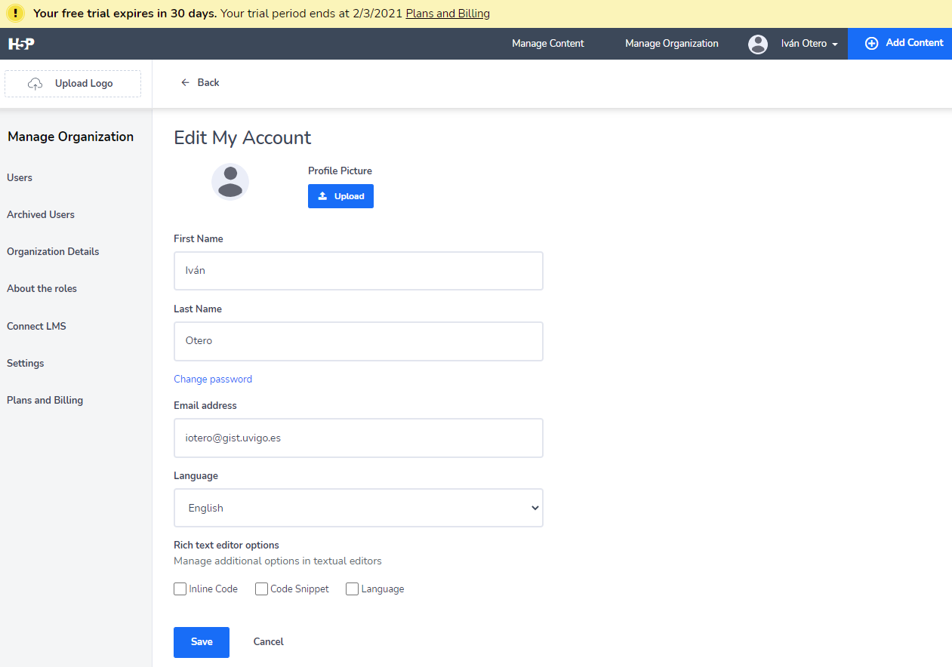Screen dimensions: 952x667
Task: Click the back arrow icon
Action: [185, 82]
